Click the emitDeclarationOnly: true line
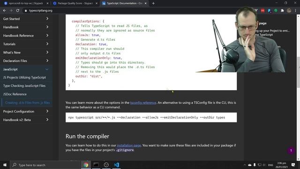This screenshot has height=169, width=300. 98,58
